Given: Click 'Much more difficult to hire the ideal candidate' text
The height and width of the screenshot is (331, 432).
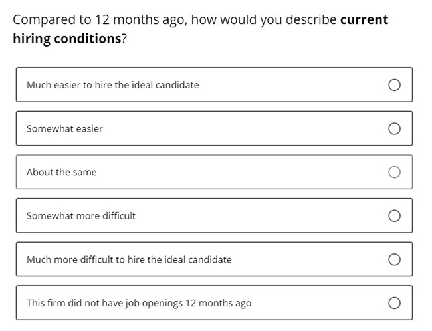Looking at the screenshot, I should tap(129, 259).
